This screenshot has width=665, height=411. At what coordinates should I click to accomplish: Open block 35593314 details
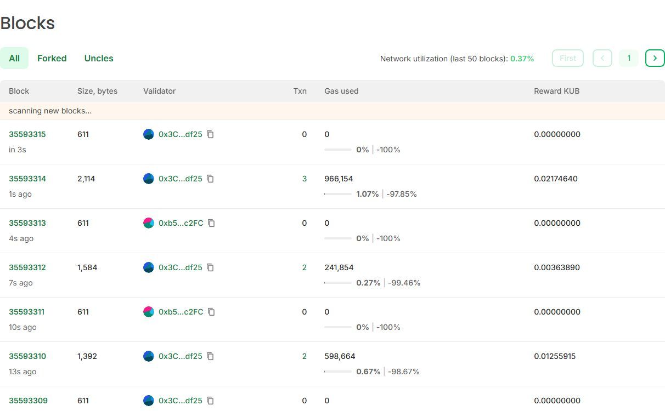click(x=27, y=179)
